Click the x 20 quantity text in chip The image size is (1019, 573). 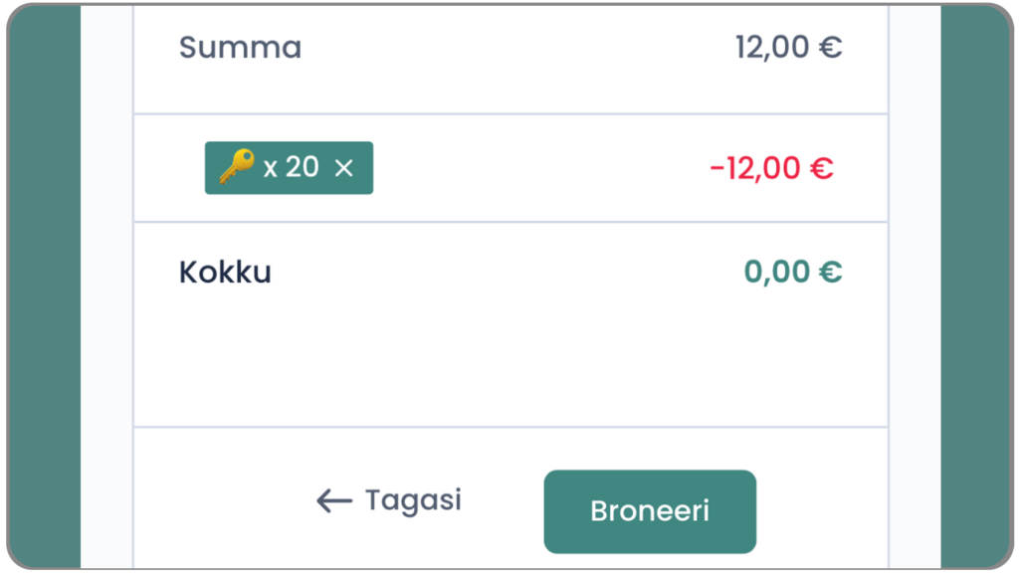coord(291,167)
